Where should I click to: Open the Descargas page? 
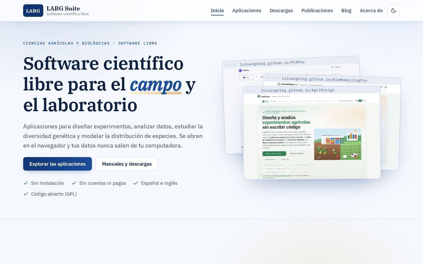[x=281, y=11]
